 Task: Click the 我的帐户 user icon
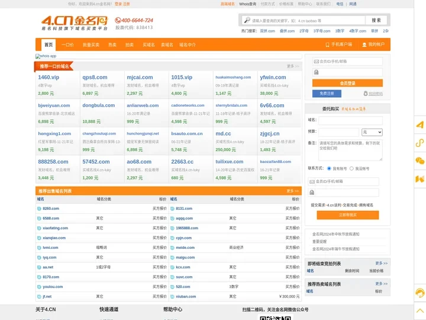364,44
